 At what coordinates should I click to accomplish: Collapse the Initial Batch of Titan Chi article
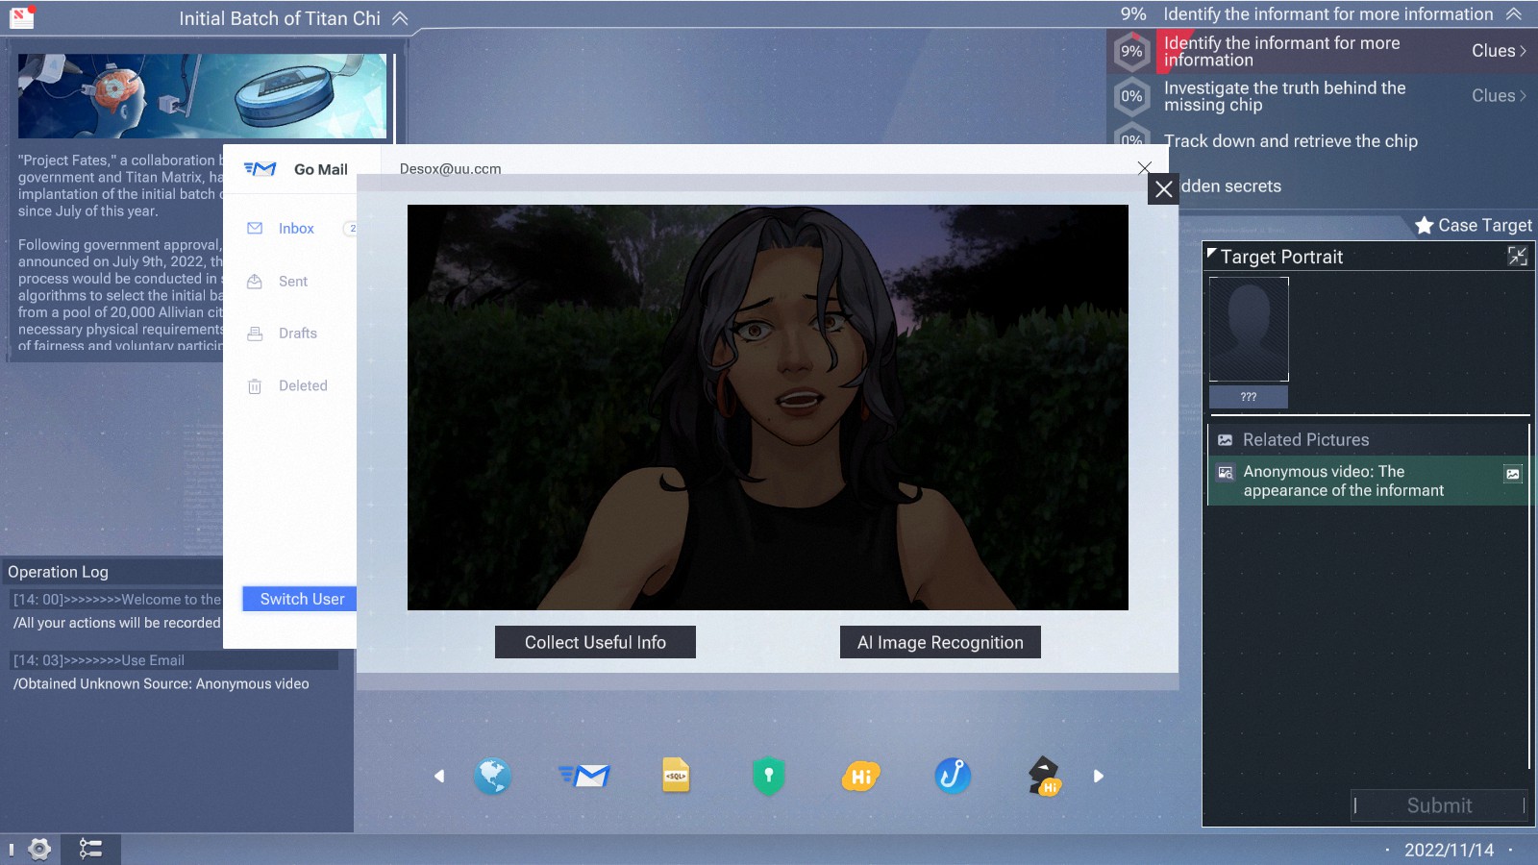tap(400, 17)
